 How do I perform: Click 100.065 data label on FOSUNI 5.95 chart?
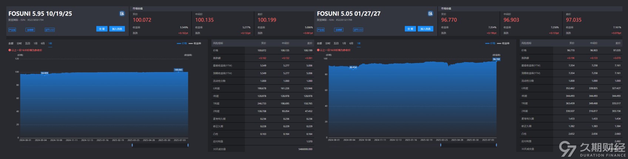[x=178, y=70]
